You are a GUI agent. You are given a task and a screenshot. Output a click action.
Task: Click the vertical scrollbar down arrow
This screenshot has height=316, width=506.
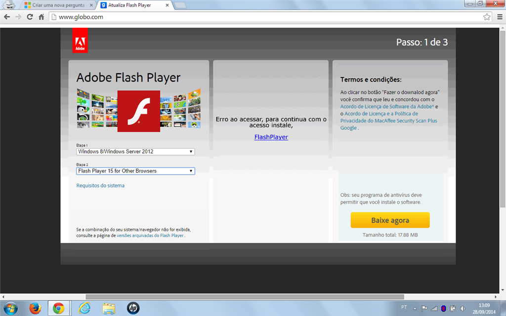[x=503, y=290]
